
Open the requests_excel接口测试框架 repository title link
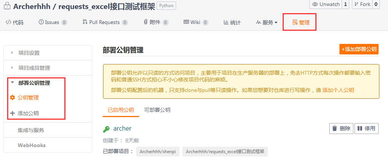pos(107,6)
